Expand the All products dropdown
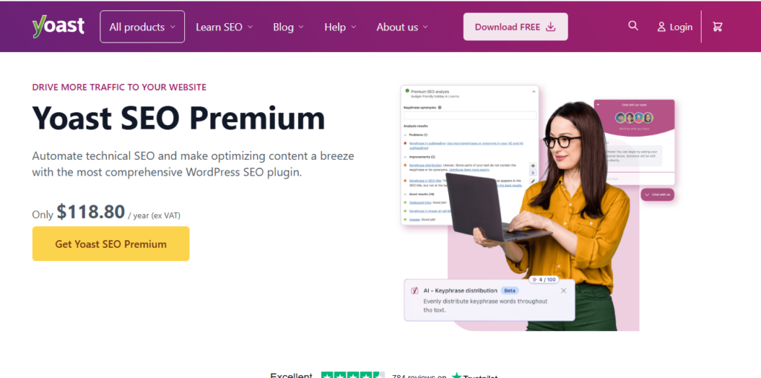 [142, 27]
